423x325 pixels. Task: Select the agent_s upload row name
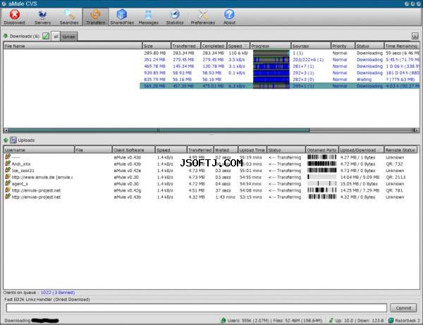[x=20, y=184]
